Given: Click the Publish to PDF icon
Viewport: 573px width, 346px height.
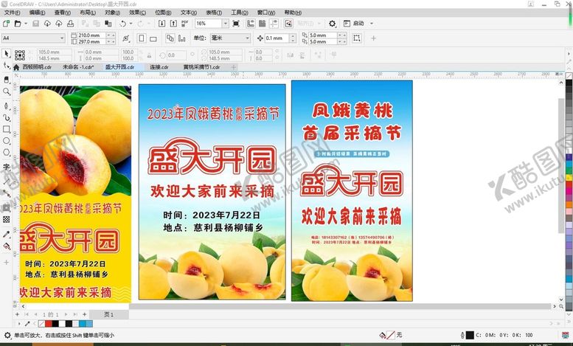Looking at the screenshot, I should pyautogui.click(x=184, y=24).
